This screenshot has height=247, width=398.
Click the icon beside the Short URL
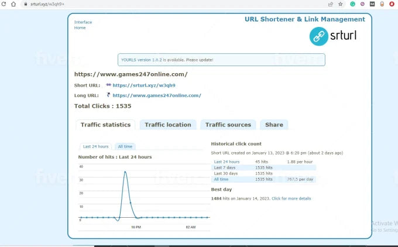click(108, 85)
